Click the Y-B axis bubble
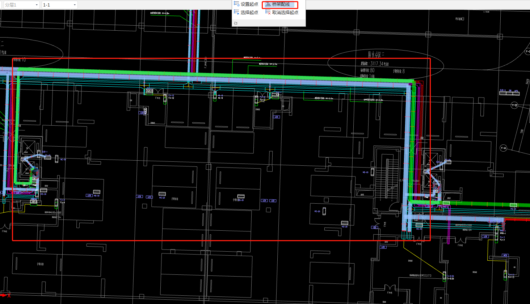This screenshot has width=530, height=304. pyautogui.click(x=514, y=105)
